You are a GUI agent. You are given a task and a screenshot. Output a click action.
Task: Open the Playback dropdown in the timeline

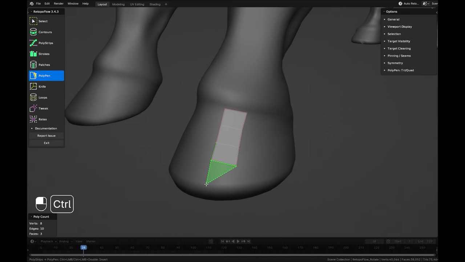[47, 241]
